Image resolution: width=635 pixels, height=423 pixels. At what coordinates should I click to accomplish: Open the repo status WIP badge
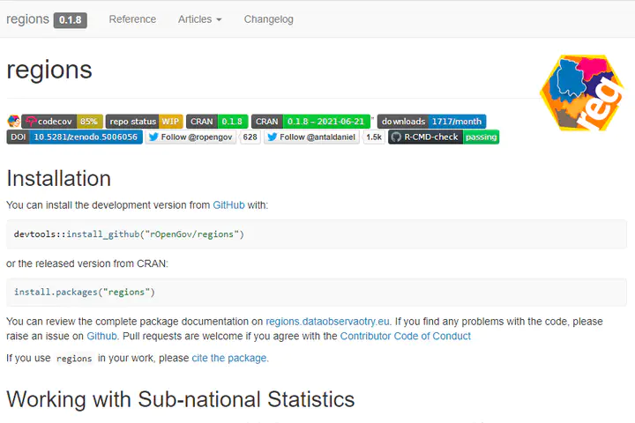point(144,122)
